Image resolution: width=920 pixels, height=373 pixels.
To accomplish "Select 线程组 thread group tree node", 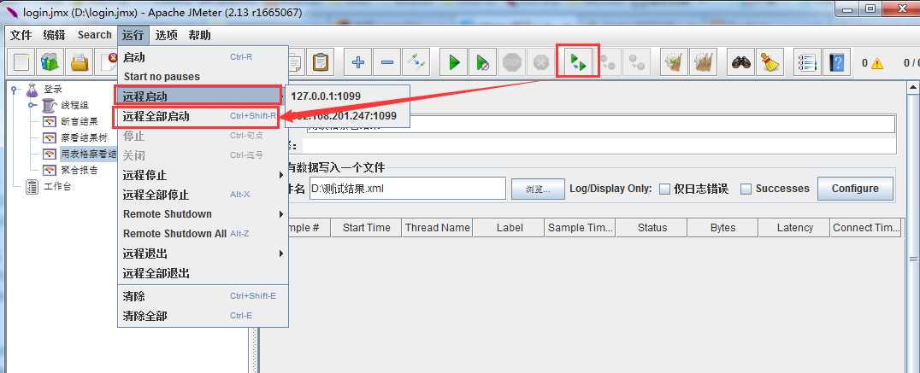I will [74, 105].
